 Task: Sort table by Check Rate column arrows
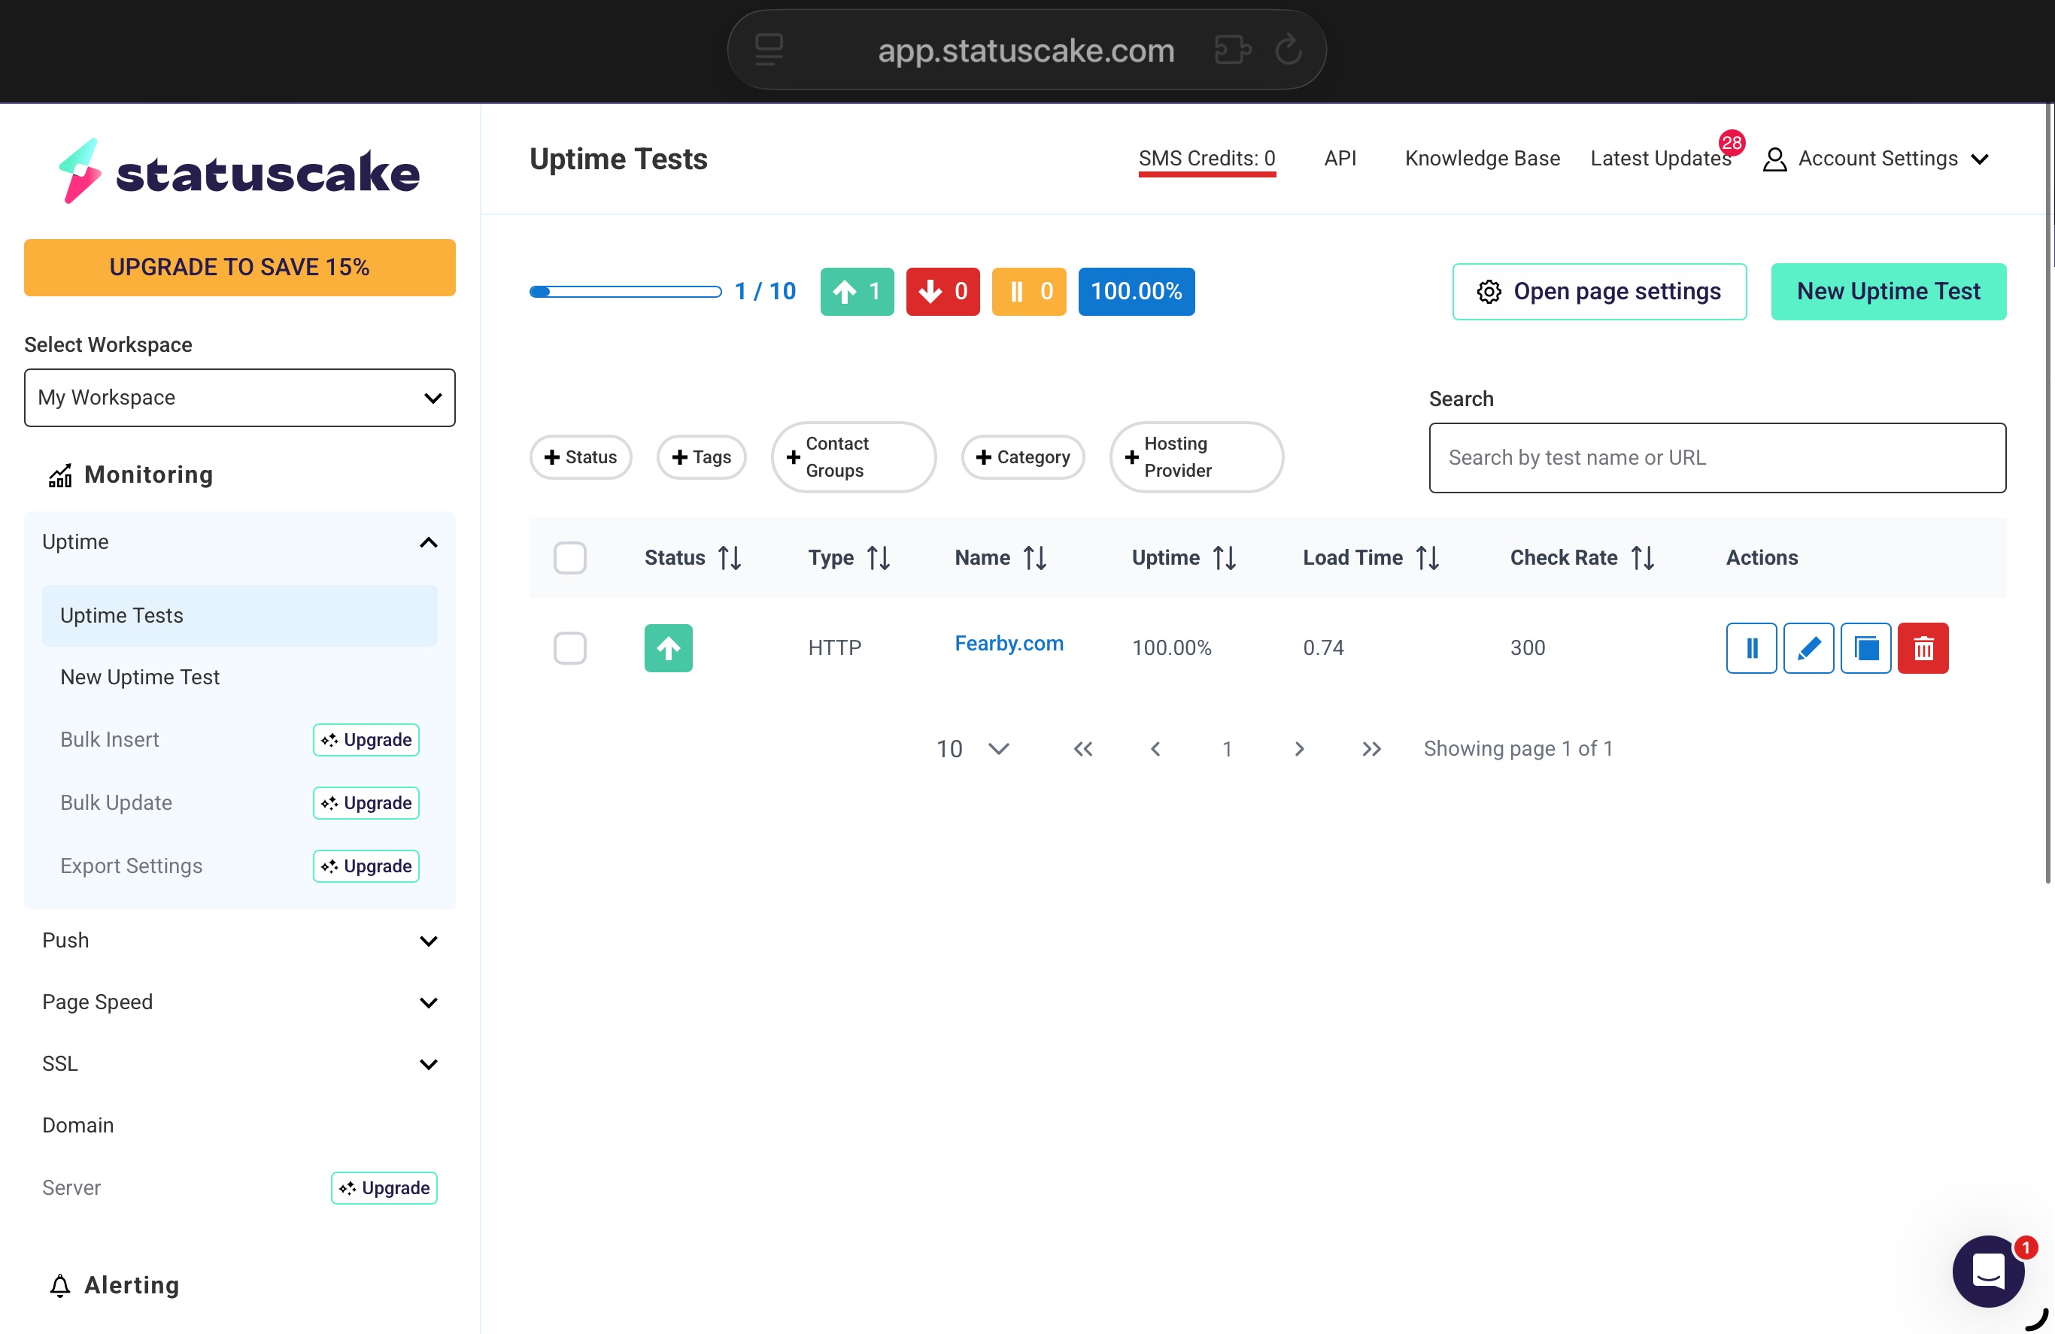coord(1642,558)
